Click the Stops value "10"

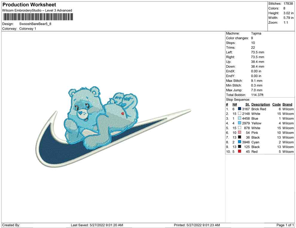[x=253, y=43]
